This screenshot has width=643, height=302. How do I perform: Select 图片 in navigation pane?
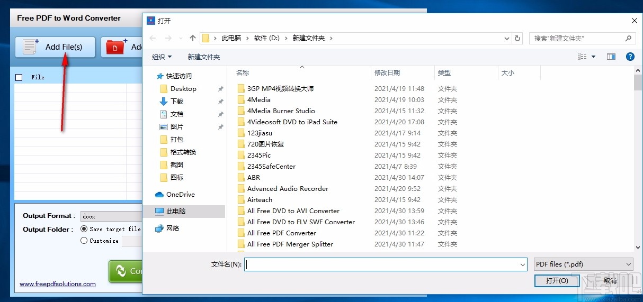pyautogui.click(x=177, y=127)
